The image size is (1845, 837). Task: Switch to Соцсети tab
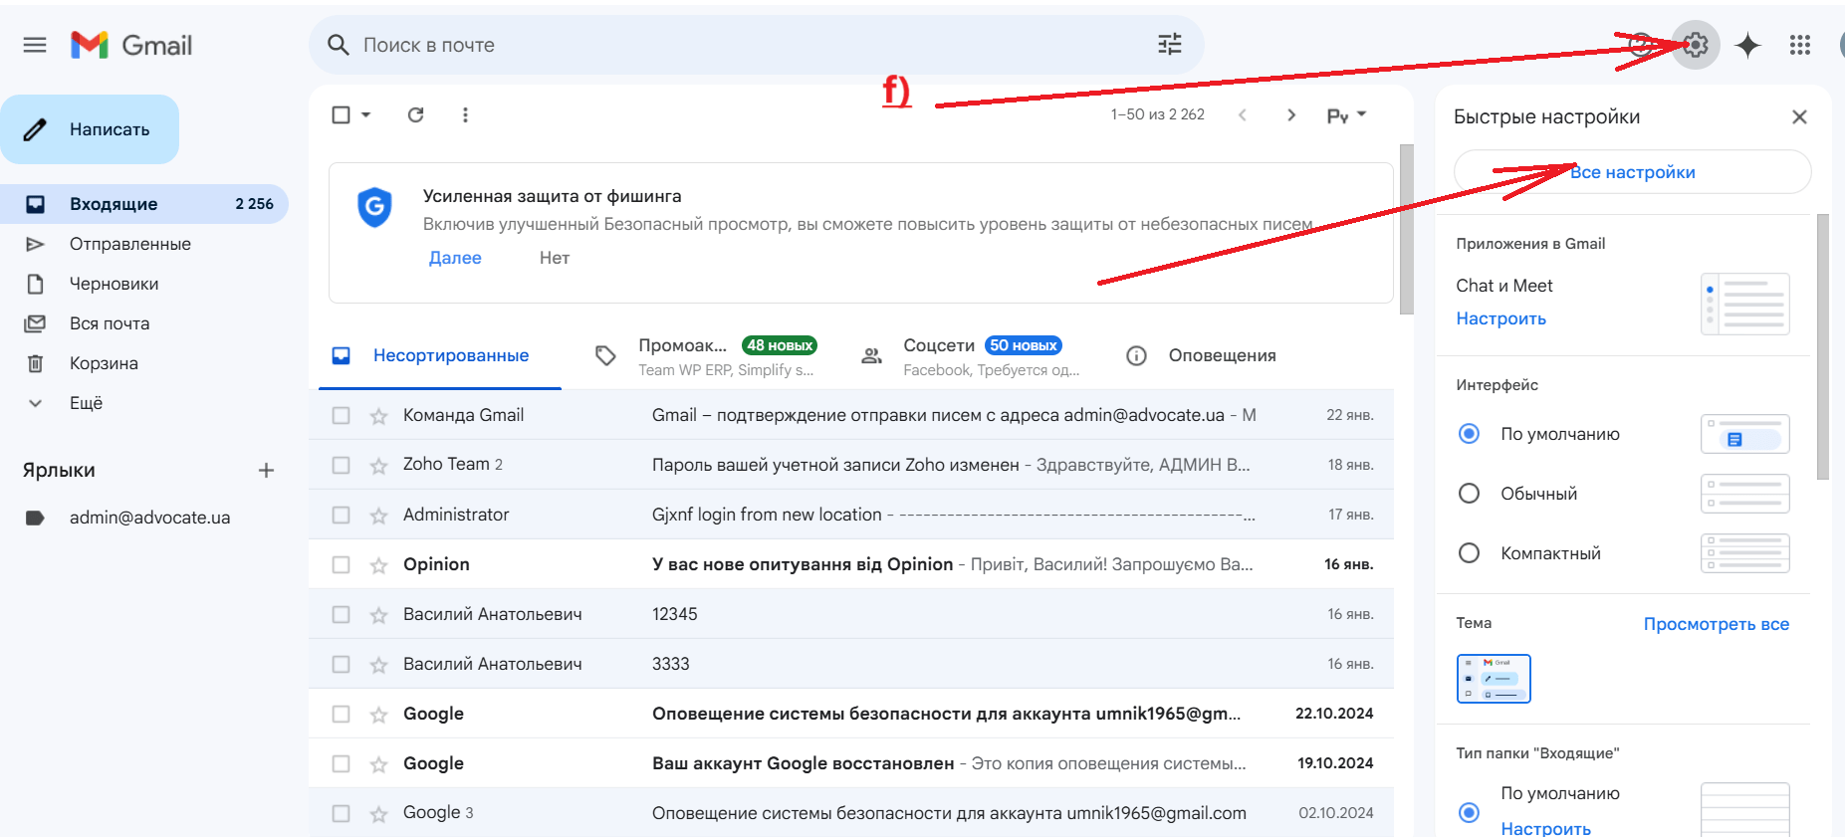pos(972,356)
